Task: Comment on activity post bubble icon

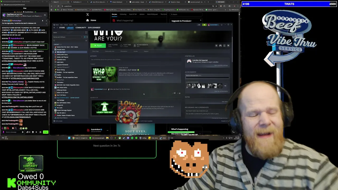Action: pos(175,93)
